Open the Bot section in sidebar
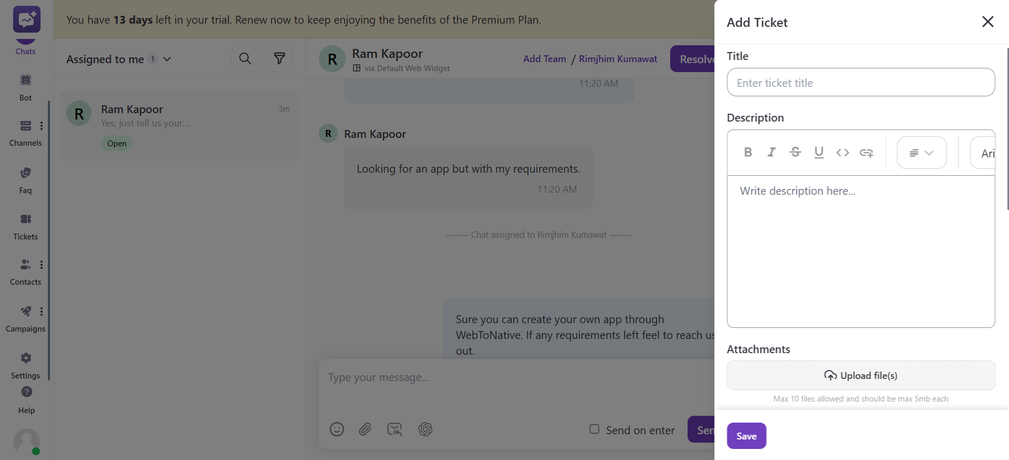 [x=25, y=86]
